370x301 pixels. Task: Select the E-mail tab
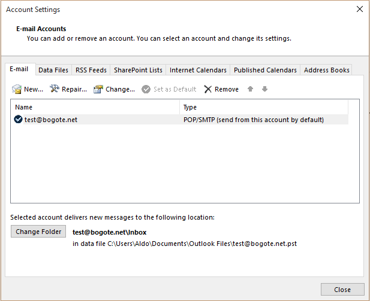click(x=19, y=69)
